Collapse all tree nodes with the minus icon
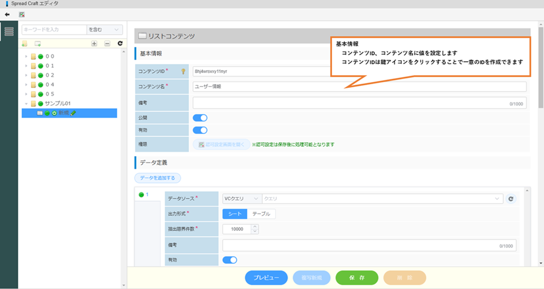The width and height of the screenshot is (544, 289). pyautogui.click(x=107, y=44)
